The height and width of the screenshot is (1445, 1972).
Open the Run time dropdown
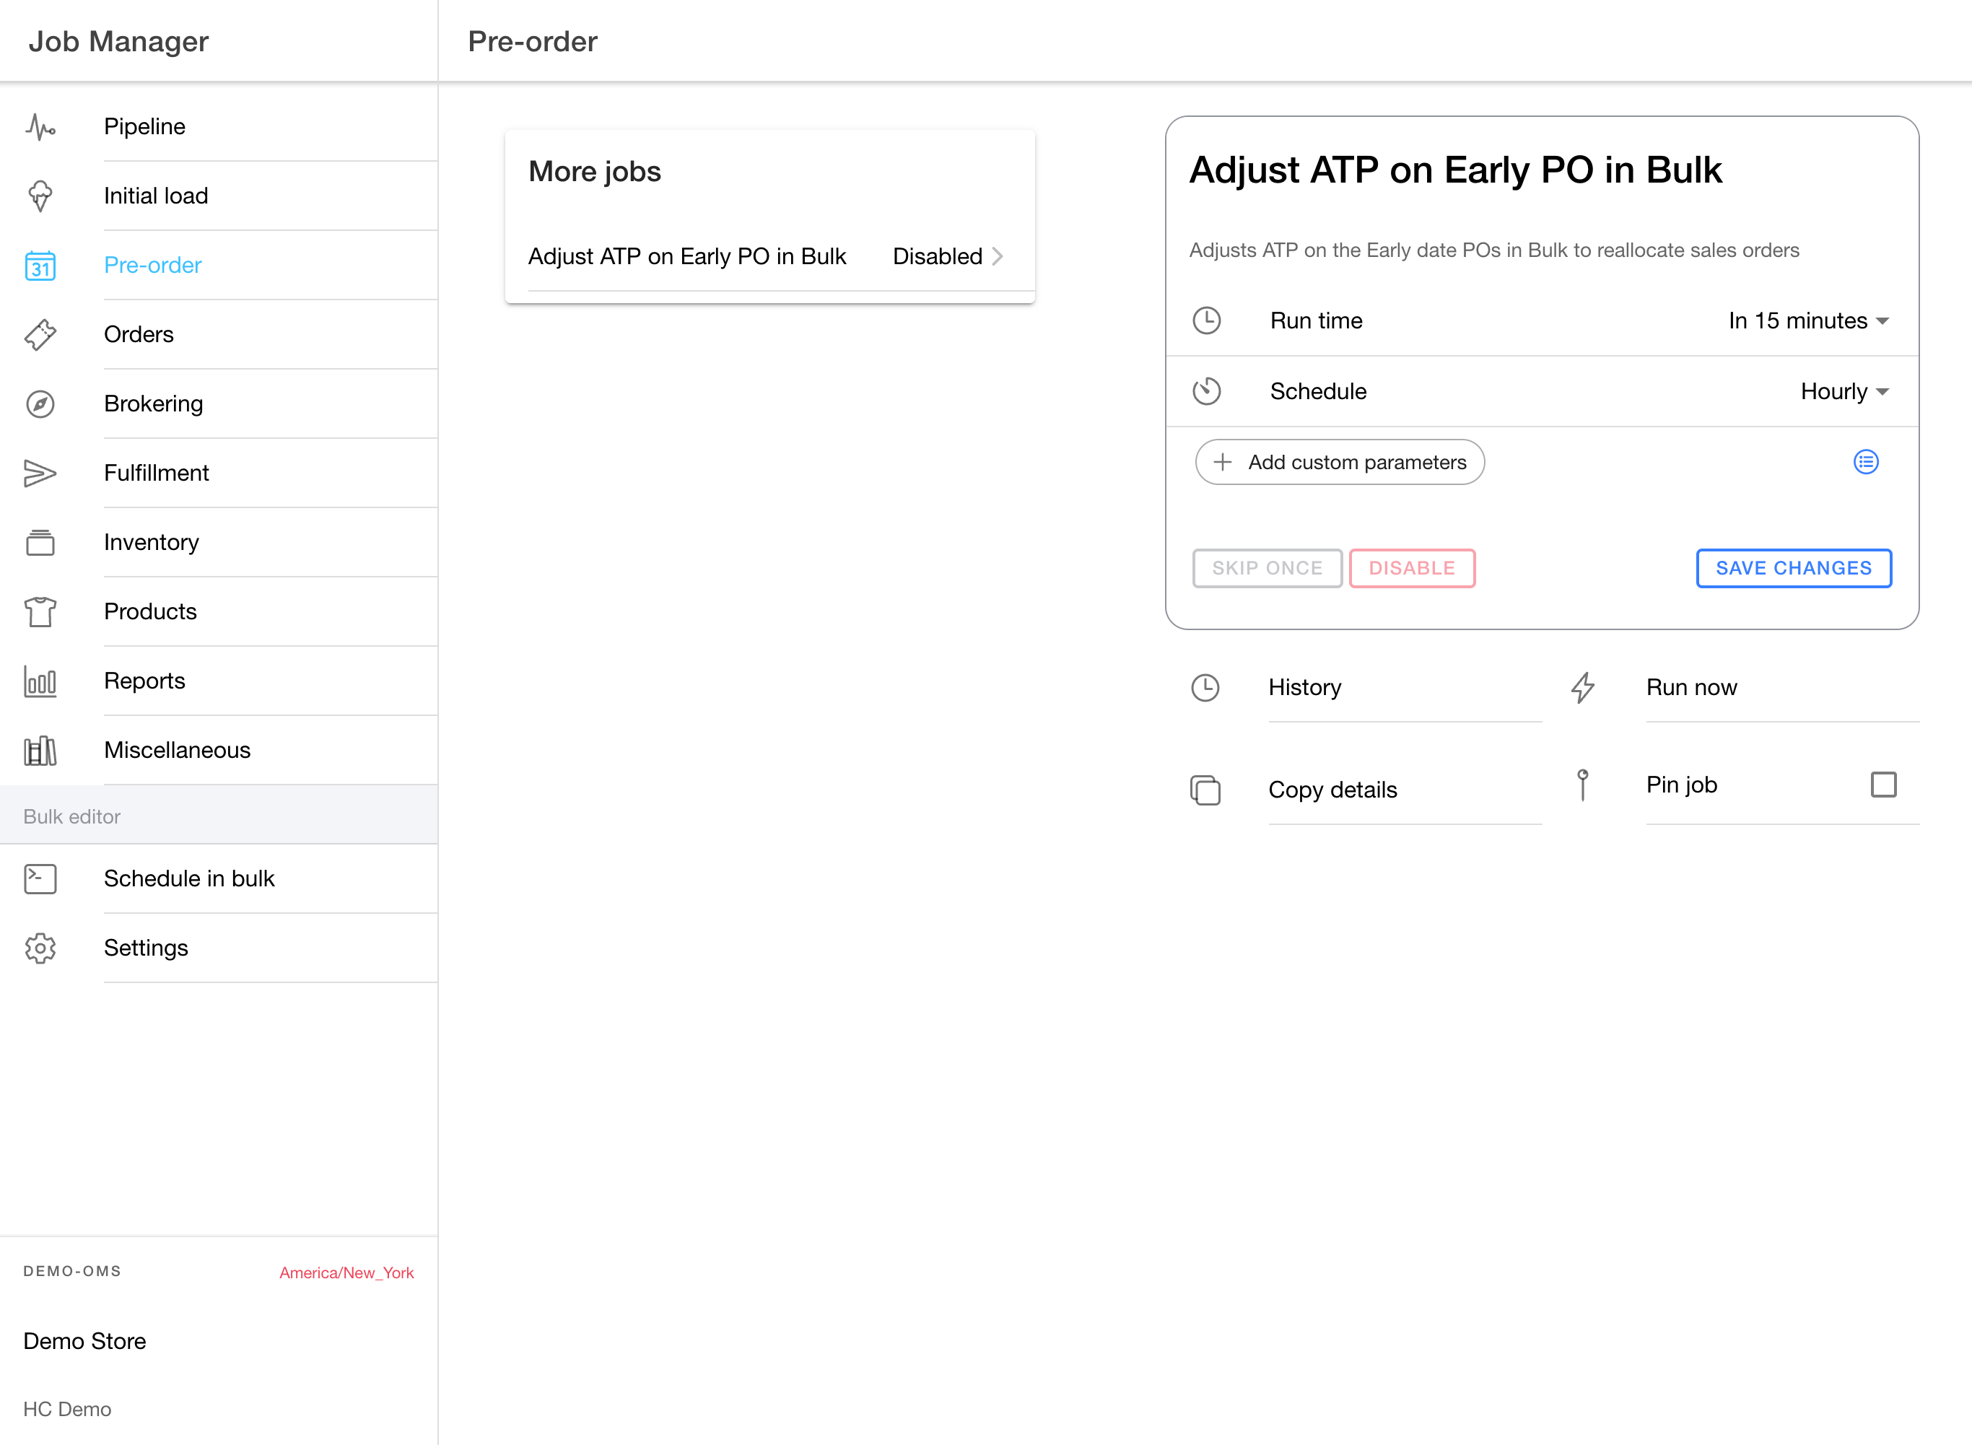[1807, 321]
